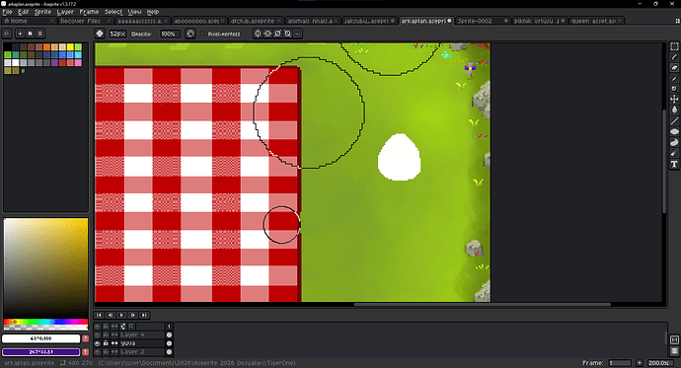Click the palette edit lock icon

pos(7,34)
